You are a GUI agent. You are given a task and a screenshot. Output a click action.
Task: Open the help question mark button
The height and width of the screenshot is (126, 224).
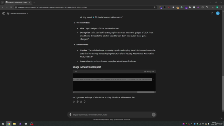[221, 118]
